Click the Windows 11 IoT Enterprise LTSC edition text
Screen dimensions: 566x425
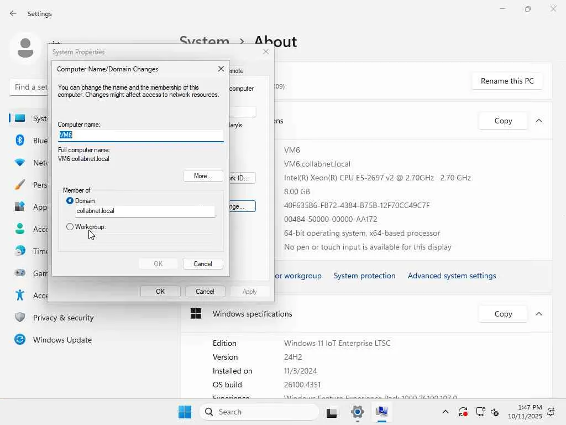(x=337, y=343)
